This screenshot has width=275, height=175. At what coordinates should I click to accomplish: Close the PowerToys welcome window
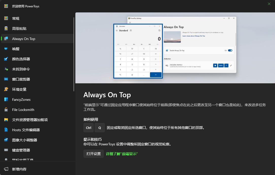[269, 4]
